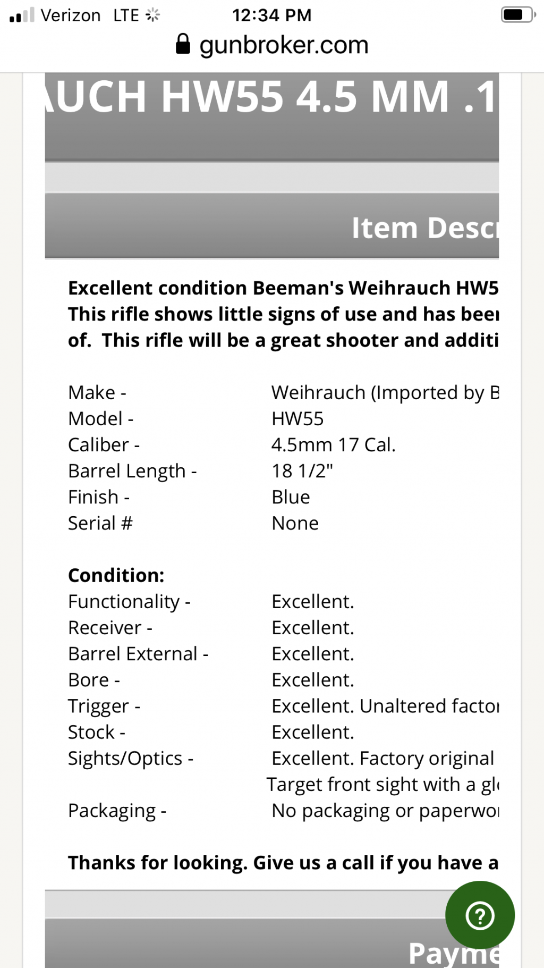Tap the green help question mark button

pyautogui.click(x=480, y=915)
